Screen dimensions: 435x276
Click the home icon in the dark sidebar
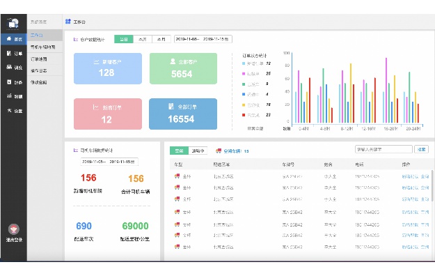click(9, 39)
